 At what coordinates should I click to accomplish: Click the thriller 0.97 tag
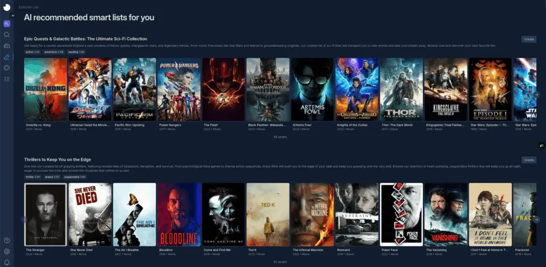(33, 177)
